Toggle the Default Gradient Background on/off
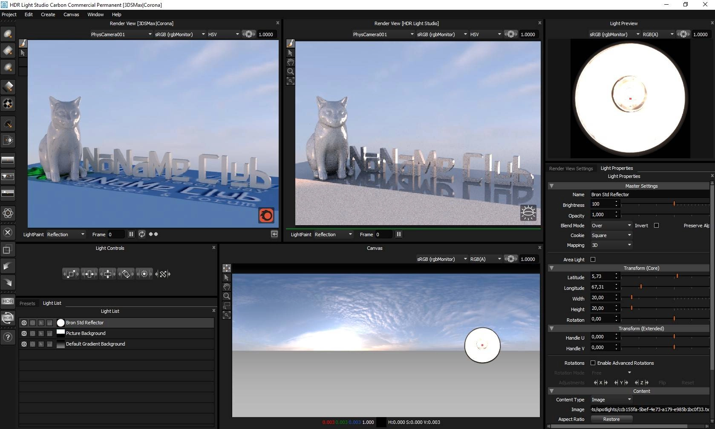715x429 pixels. coord(24,344)
